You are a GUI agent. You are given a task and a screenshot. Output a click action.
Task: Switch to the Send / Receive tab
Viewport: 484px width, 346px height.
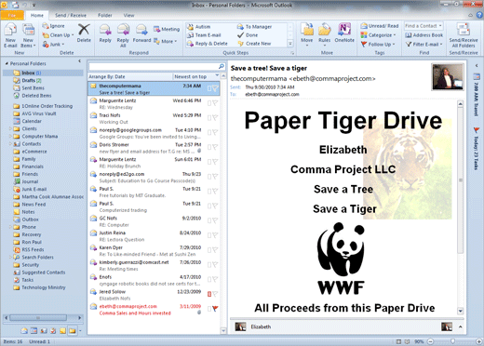(x=71, y=15)
